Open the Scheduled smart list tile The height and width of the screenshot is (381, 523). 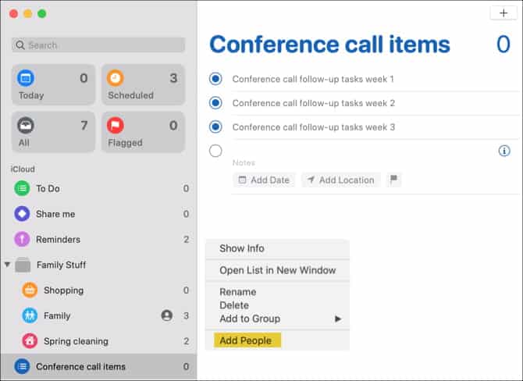[x=143, y=85]
